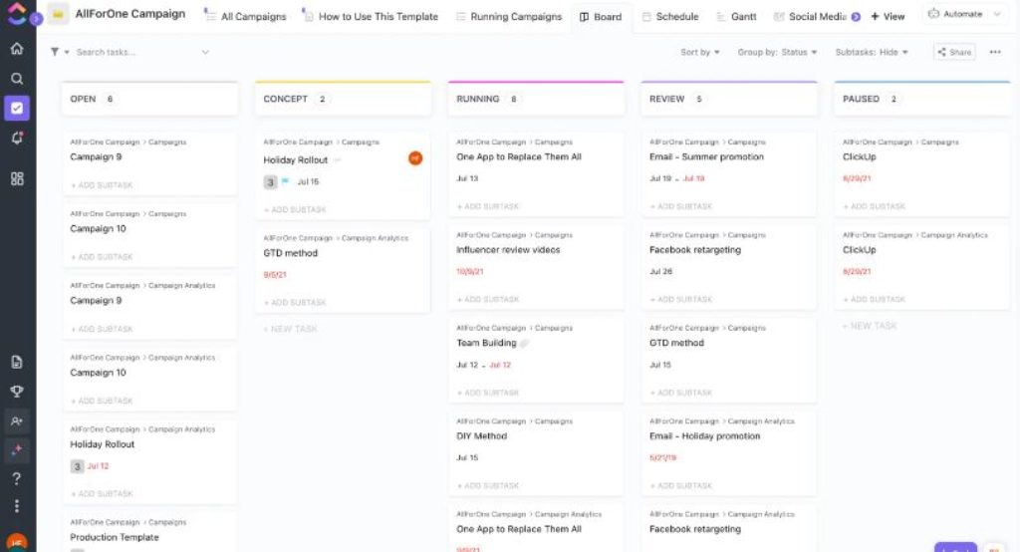This screenshot has height=552, width=1020.
Task: Open Group by Status dropdown
Action: 777,52
